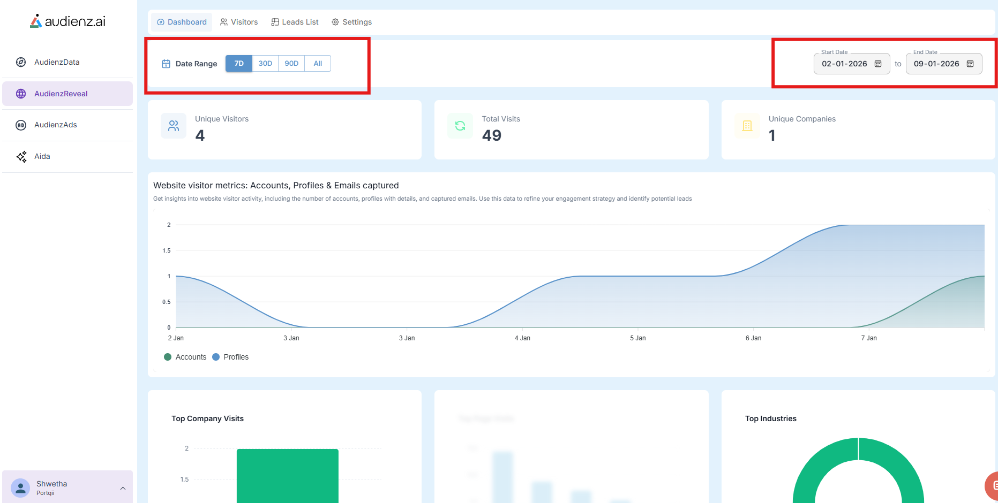This screenshot has height=503, width=998.
Task: Open the Visitors tab
Action: pos(239,22)
